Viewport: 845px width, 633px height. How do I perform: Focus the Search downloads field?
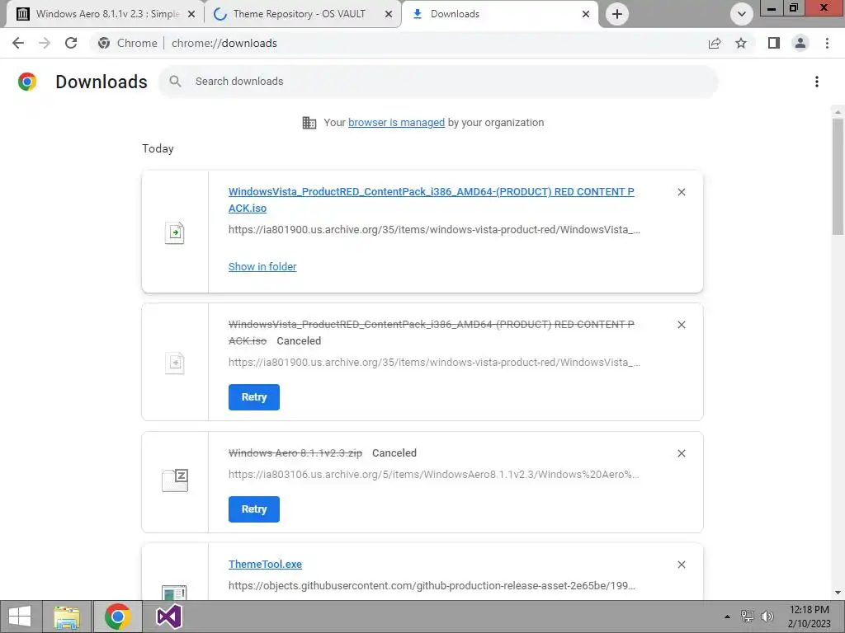(x=438, y=82)
